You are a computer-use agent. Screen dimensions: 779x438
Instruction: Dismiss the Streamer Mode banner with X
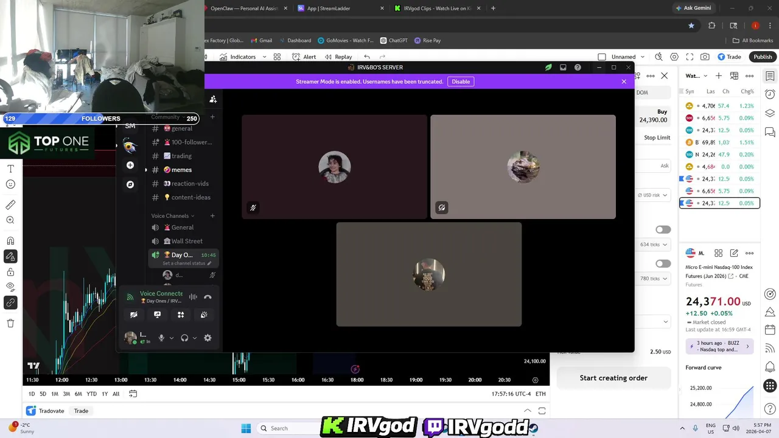point(624,82)
